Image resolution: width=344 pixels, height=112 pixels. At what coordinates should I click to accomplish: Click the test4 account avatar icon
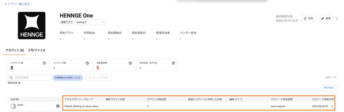tap(13, 106)
